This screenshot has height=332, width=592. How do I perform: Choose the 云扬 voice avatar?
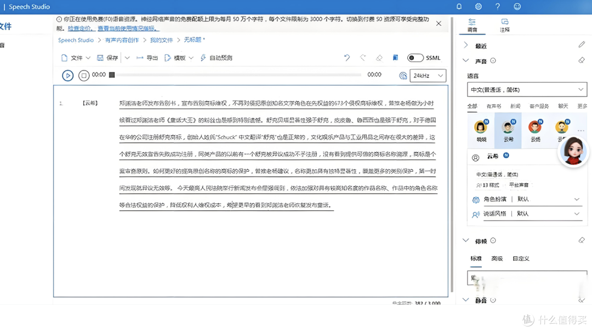(536, 131)
